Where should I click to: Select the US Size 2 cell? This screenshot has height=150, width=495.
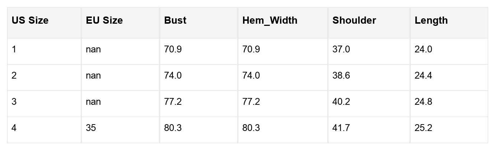point(14,75)
